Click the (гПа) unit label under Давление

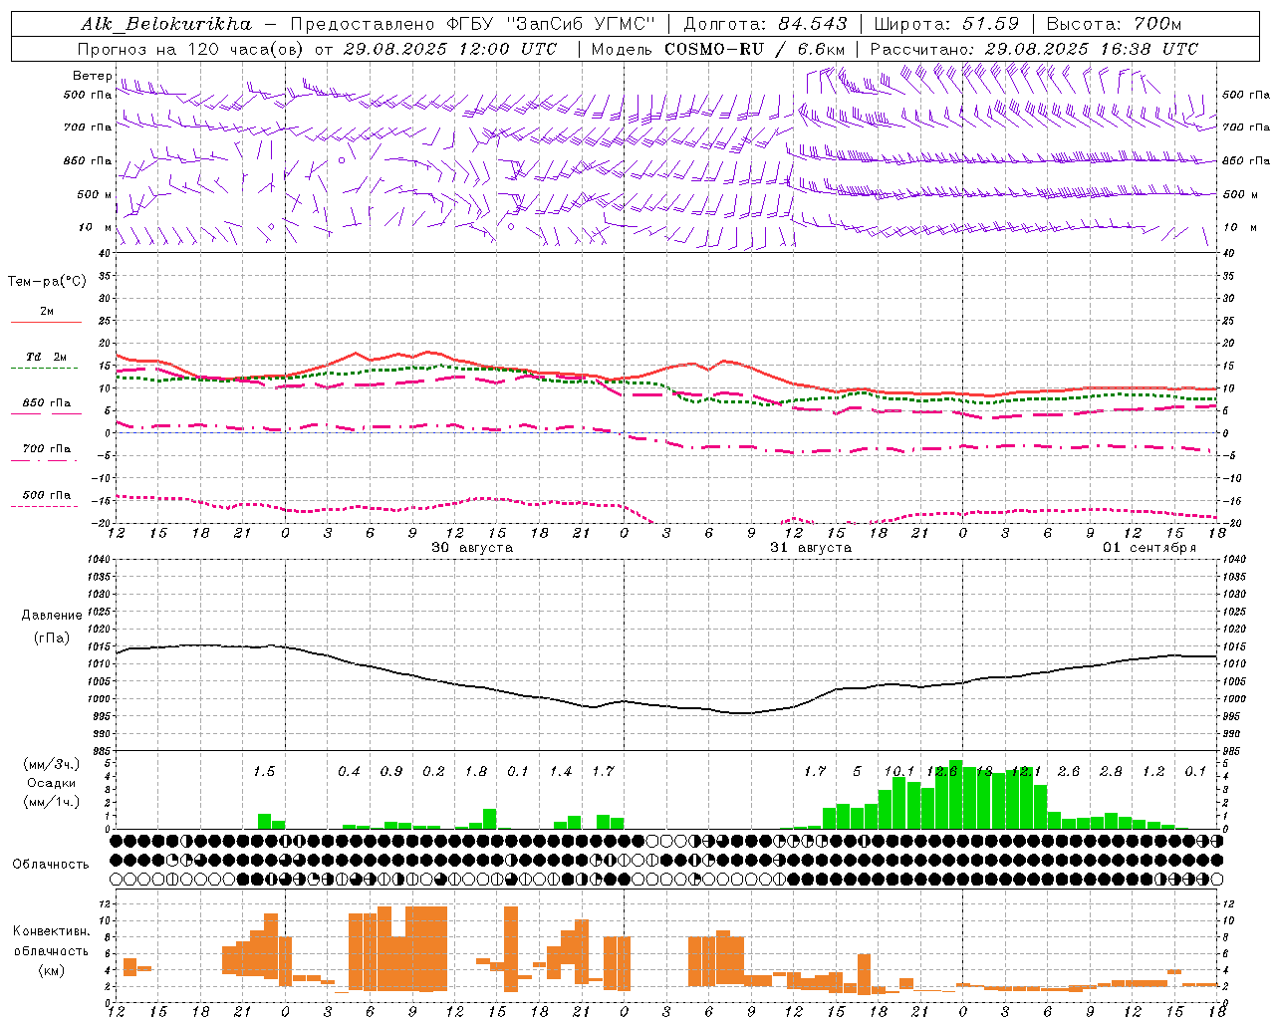[50, 638]
